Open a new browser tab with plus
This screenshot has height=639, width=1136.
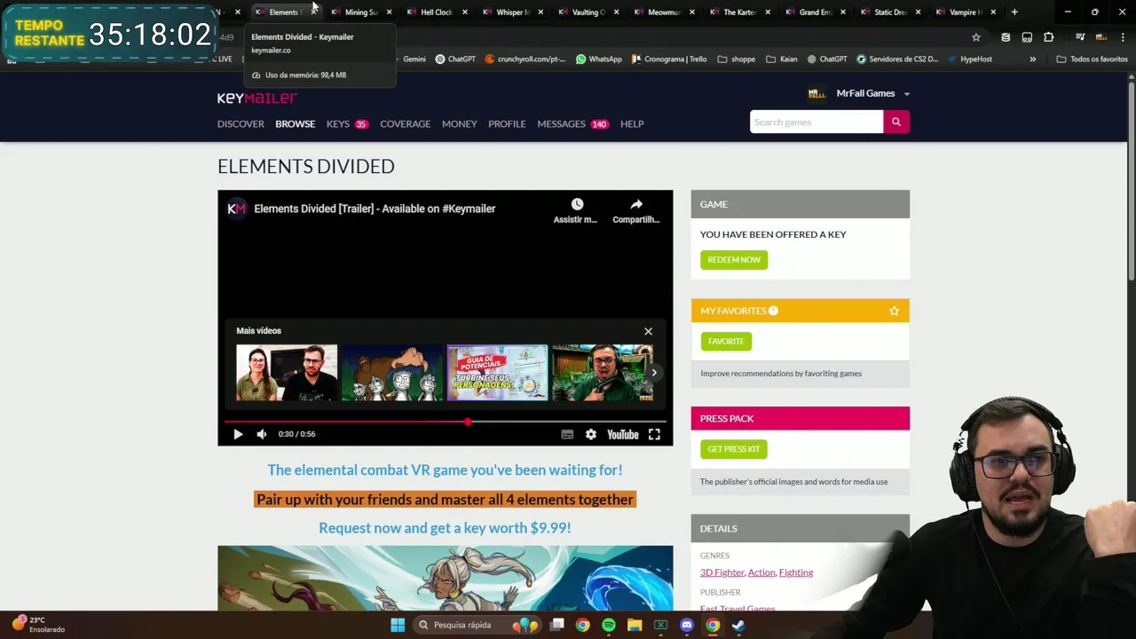[1014, 12]
